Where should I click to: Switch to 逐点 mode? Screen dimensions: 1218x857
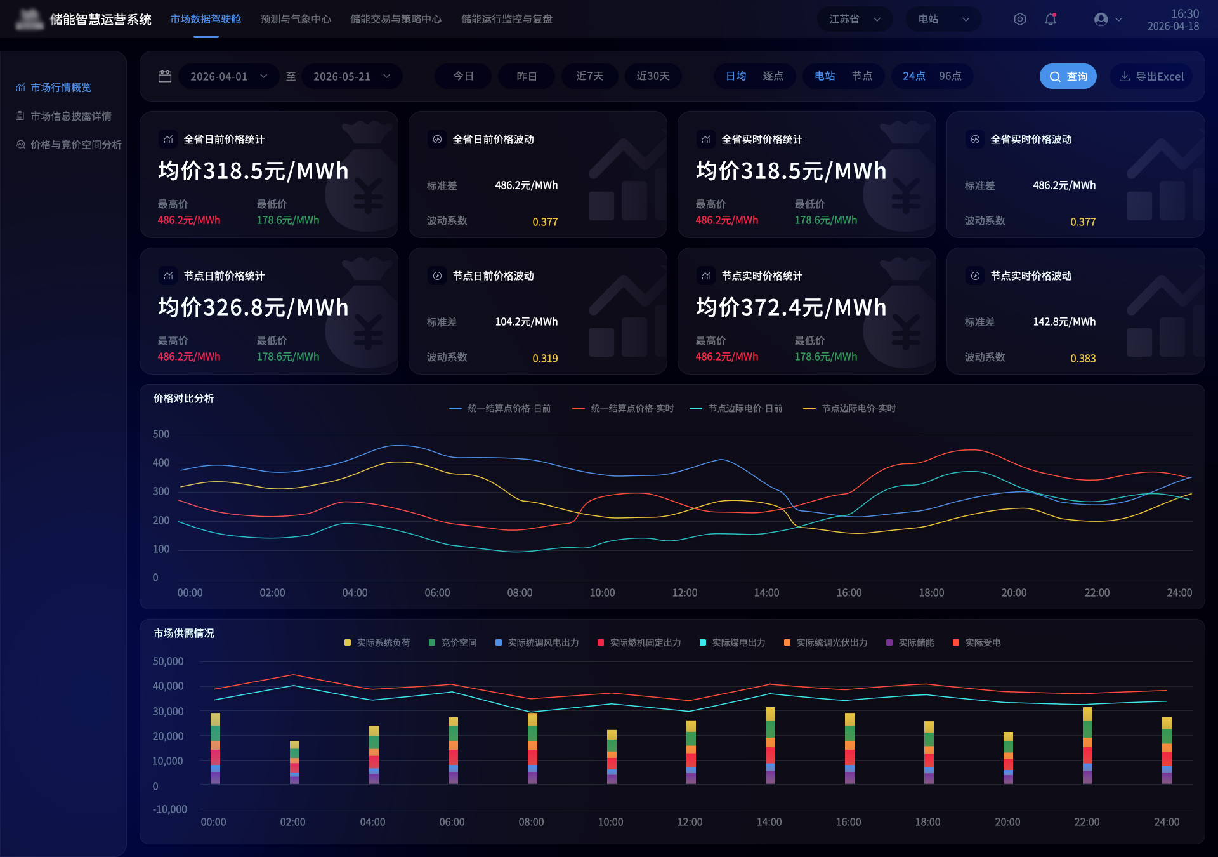click(x=773, y=76)
